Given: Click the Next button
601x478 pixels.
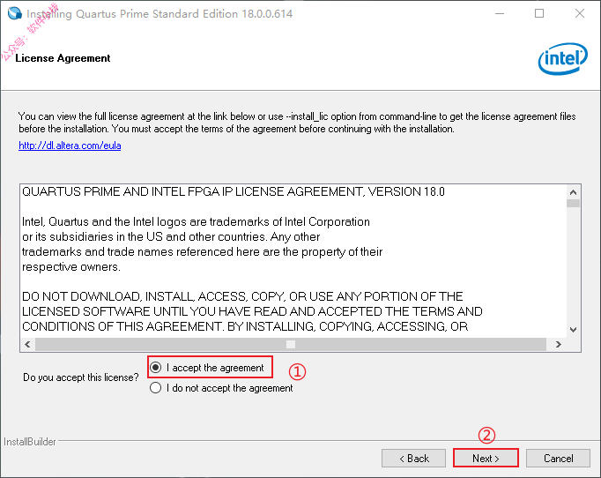Looking at the screenshot, I should (486, 458).
